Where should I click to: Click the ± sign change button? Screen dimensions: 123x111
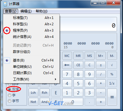pos(101,65)
